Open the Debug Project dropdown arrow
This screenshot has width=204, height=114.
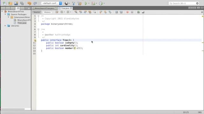[96, 3]
